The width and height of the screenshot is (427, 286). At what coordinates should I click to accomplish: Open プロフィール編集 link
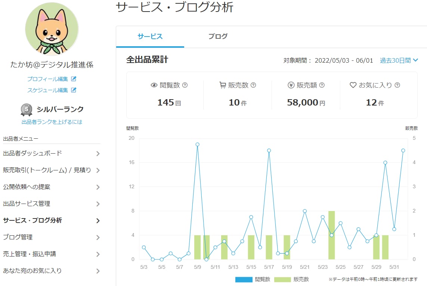[x=47, y=79]
